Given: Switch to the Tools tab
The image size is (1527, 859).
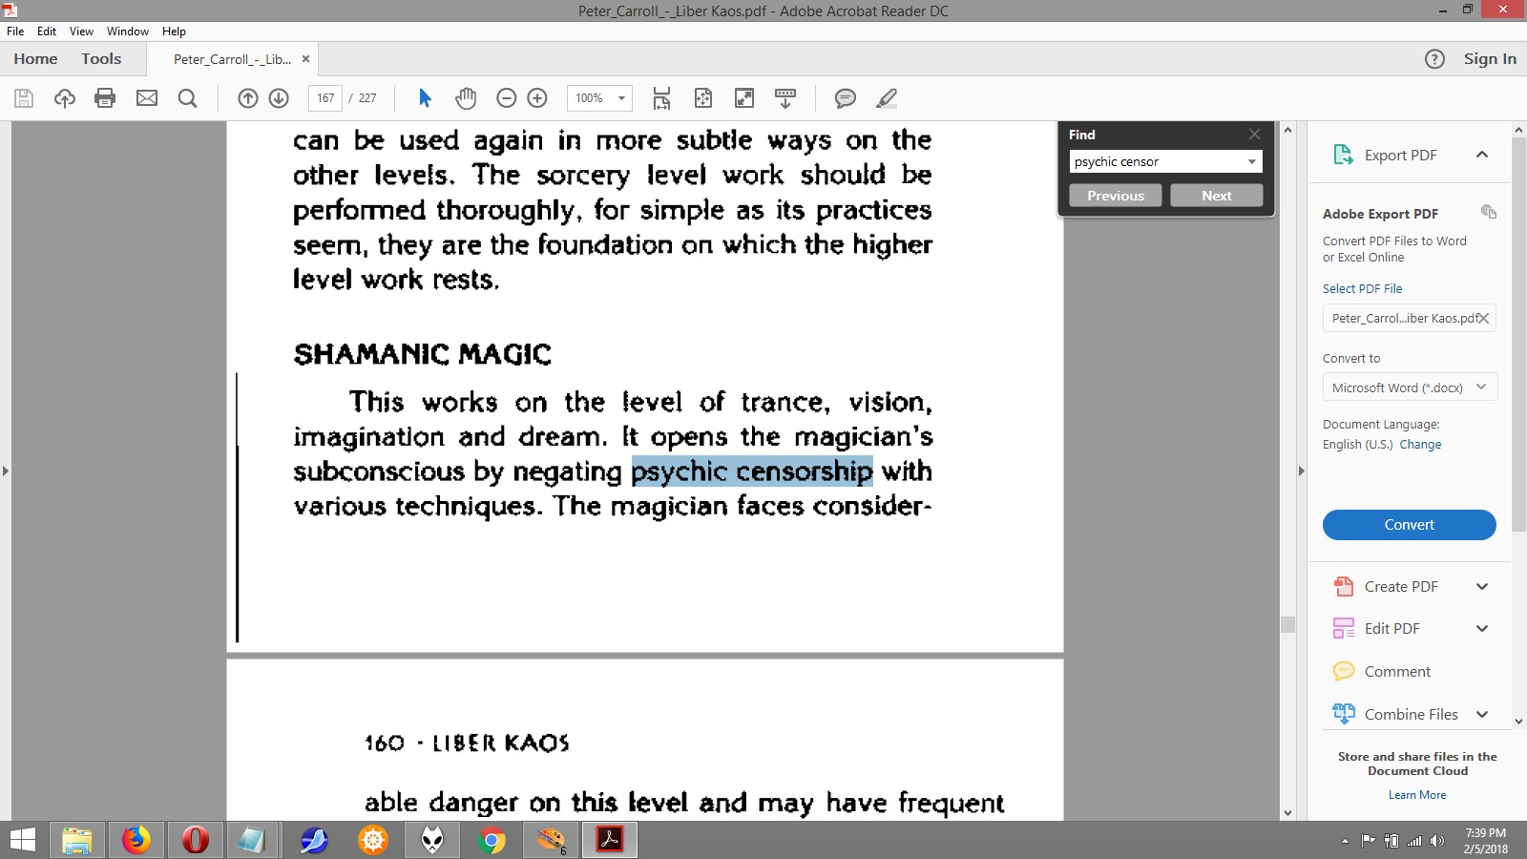Looking at the screenshot, I should [101, 59].
